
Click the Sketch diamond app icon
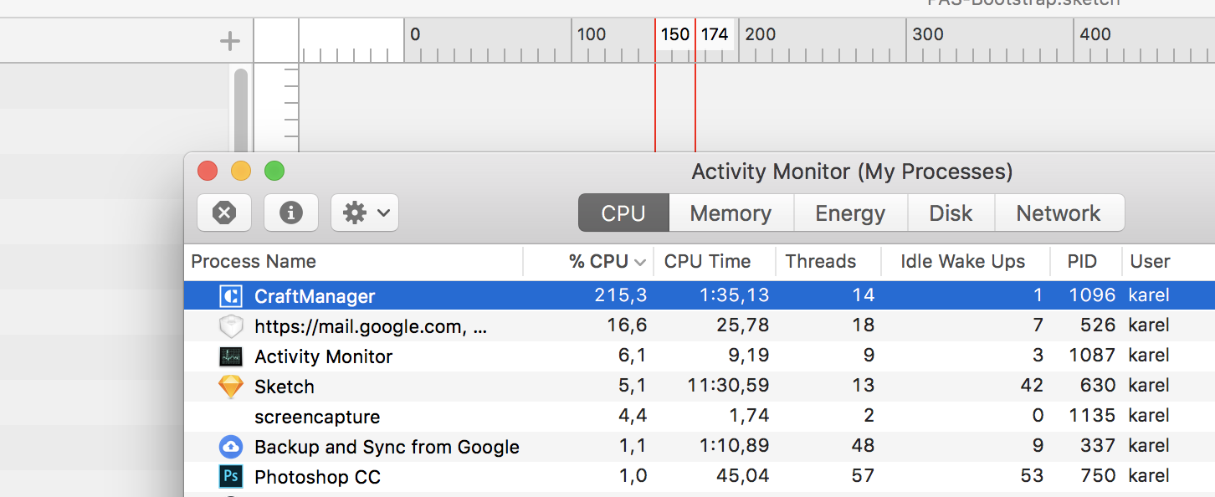tap(230, 387)
